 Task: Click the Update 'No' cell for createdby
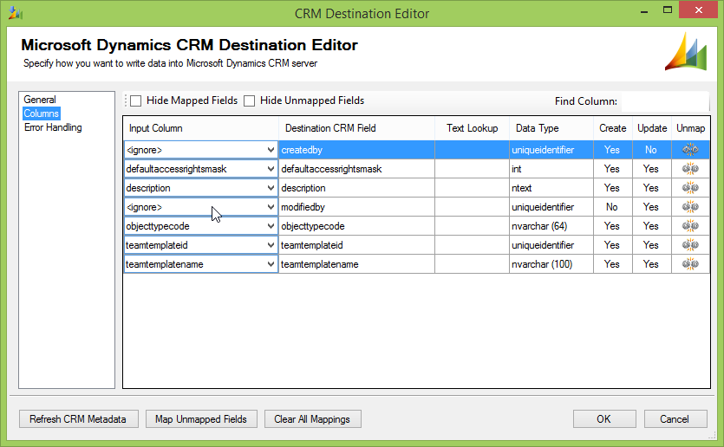tap(652, 150)
